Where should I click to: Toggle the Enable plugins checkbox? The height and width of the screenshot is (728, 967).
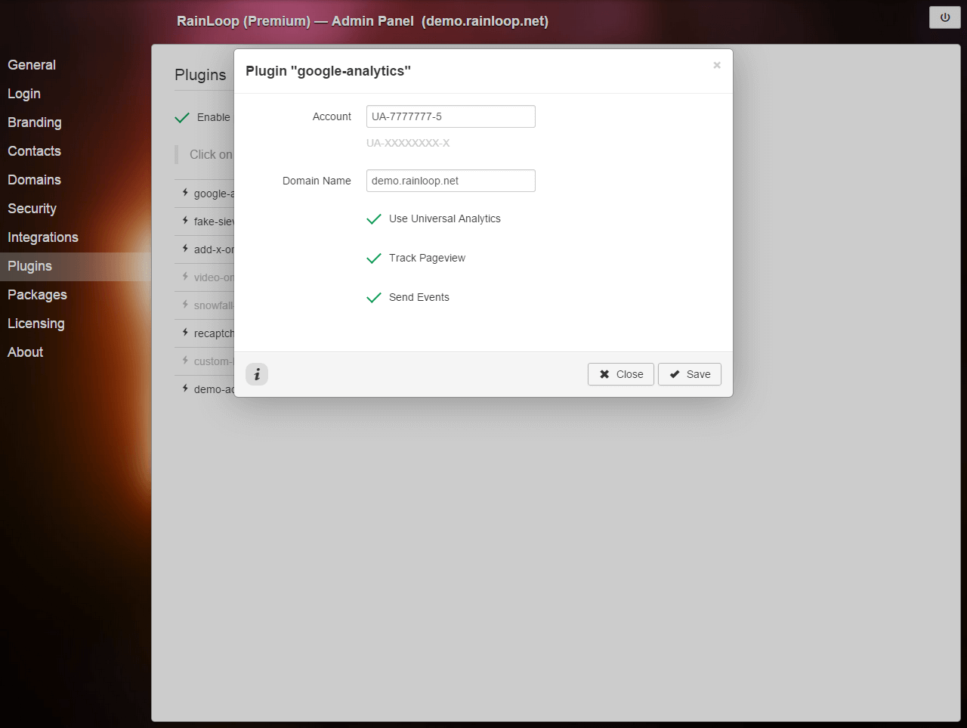click(x=182, y=118)
